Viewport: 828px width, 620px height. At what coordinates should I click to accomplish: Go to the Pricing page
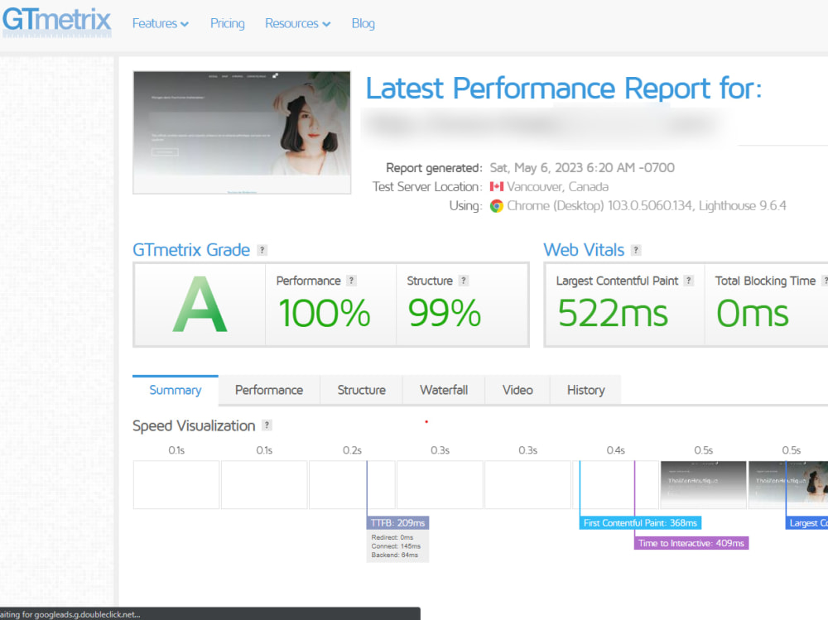click(228, 23)
